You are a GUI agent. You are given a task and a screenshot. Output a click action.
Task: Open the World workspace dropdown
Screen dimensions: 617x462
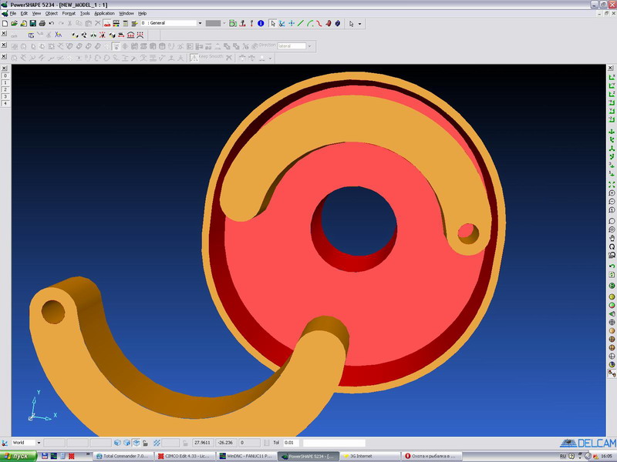coord(39,443)
